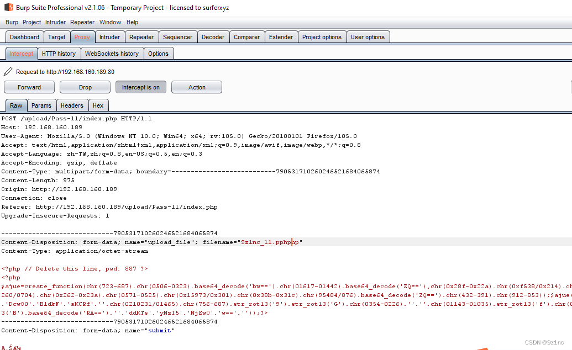The height and width of the screenshot is (350, 572).
Task: Click the Origin header line
Action: [x=59, y=189]
